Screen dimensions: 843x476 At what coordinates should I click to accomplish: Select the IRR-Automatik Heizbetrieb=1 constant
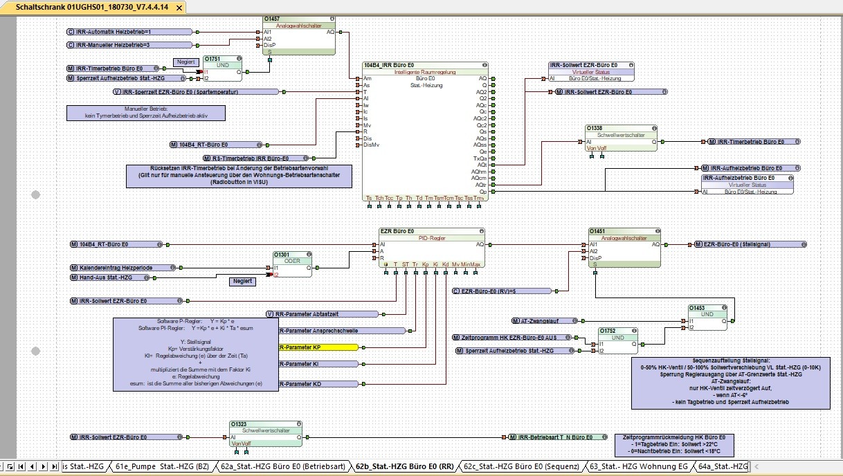(113, 32)
